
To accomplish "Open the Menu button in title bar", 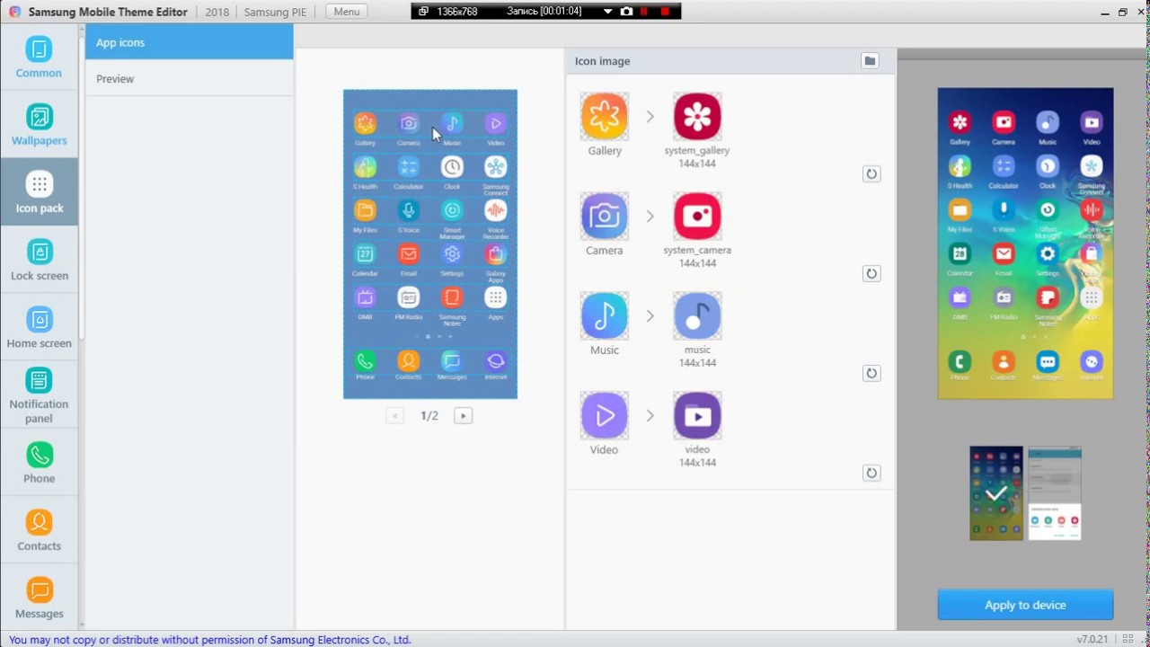I will click(346, 12).
